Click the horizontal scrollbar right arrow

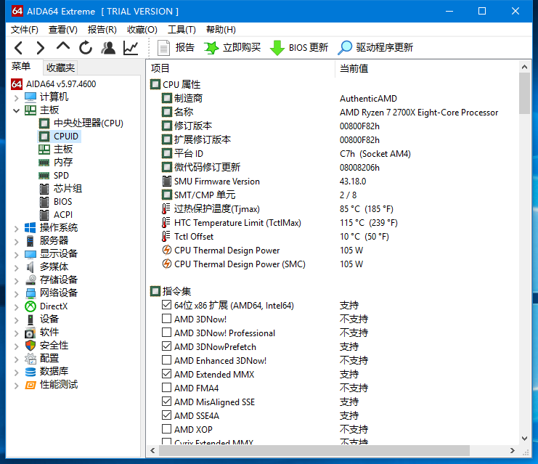pyautogui.click(x=513, y=450)
